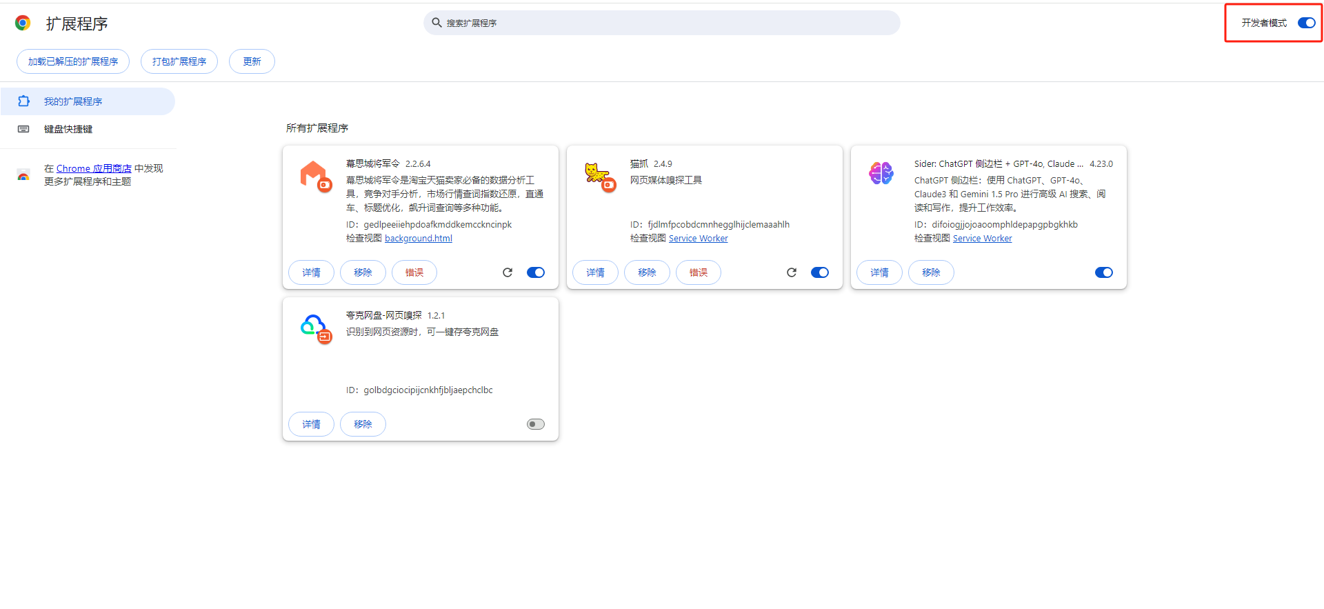The height and width of the screenshot is (609, 1324).
Task: Open 详情 for 猫抓
Action: point(595,272)
